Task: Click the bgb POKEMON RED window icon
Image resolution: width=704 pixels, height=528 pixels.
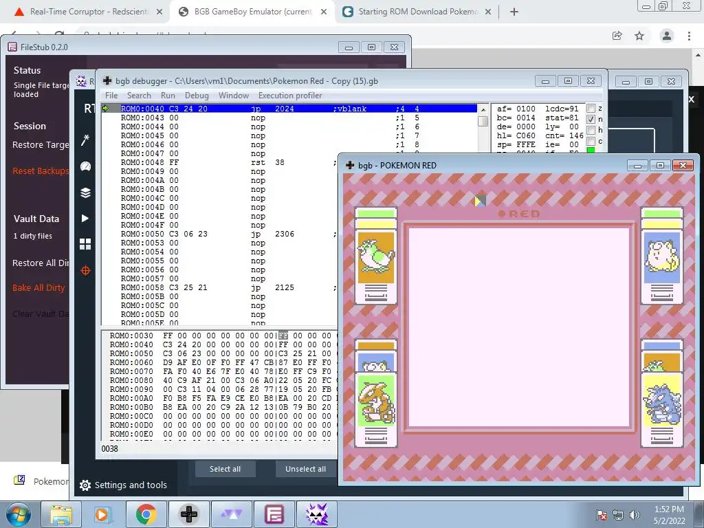Action: click(350, 165)
